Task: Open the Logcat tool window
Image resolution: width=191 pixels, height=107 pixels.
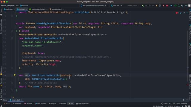Action: pos(53,104)
